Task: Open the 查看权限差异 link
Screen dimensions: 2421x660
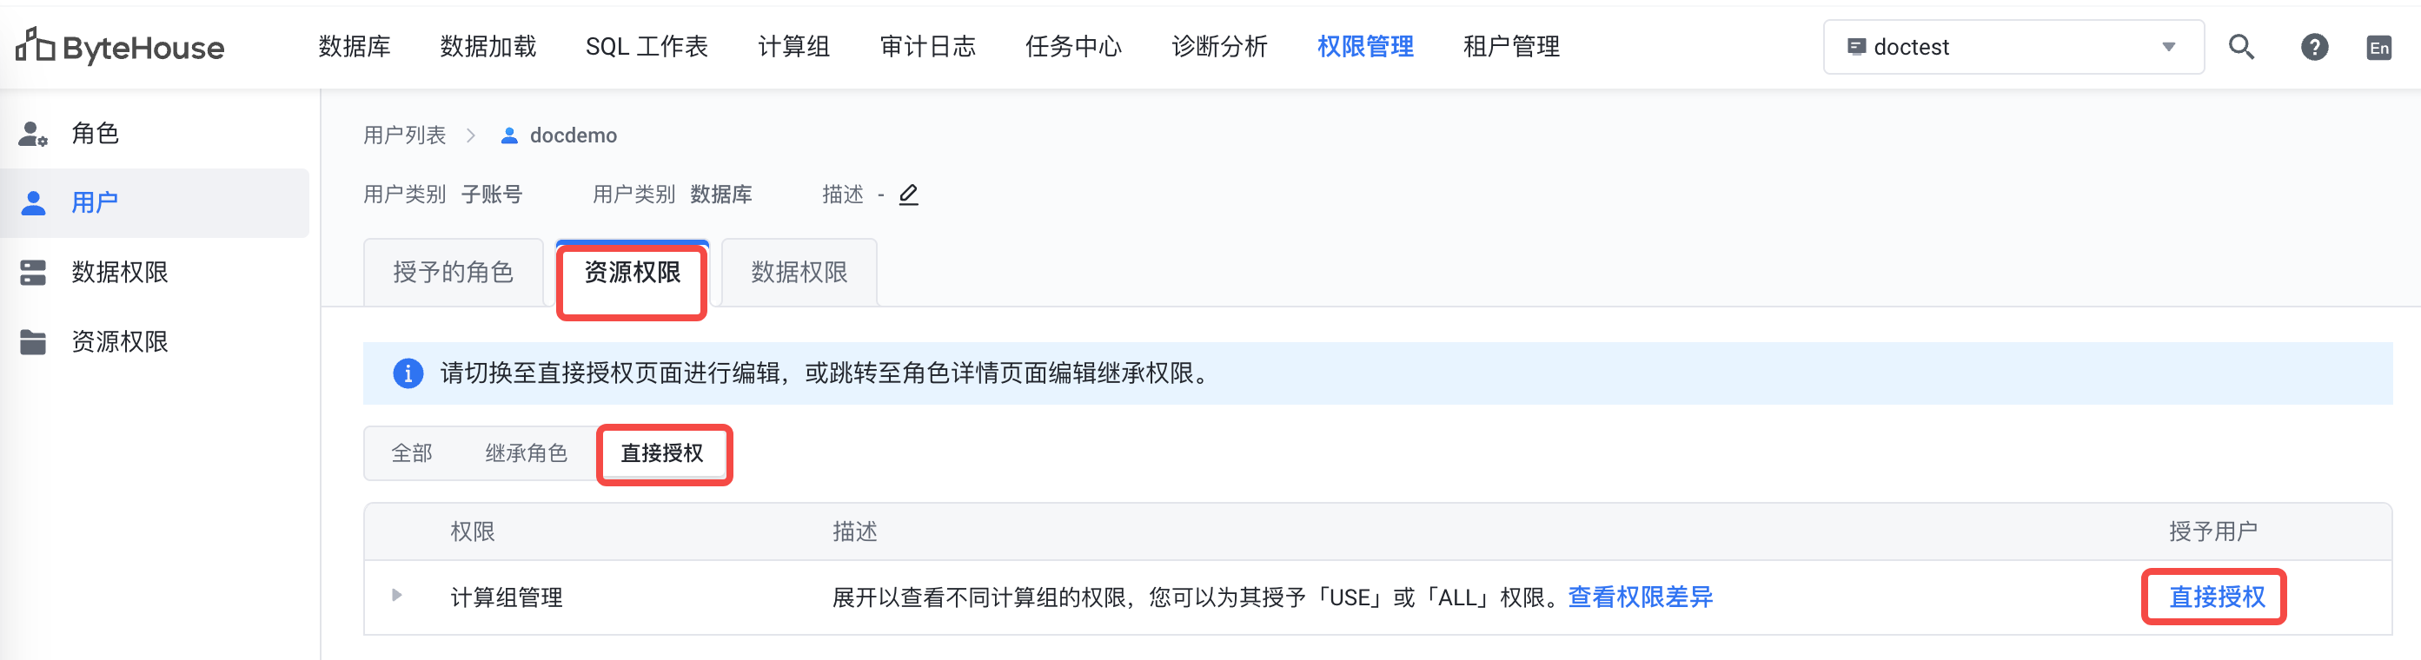Action: tap(1640, 597)
